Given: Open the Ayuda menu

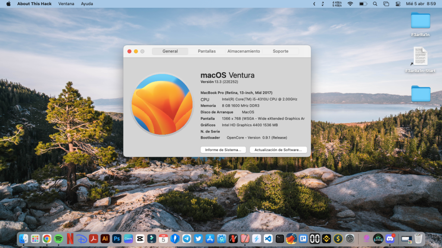Looking at the screenshot, I should pos(86,4).
